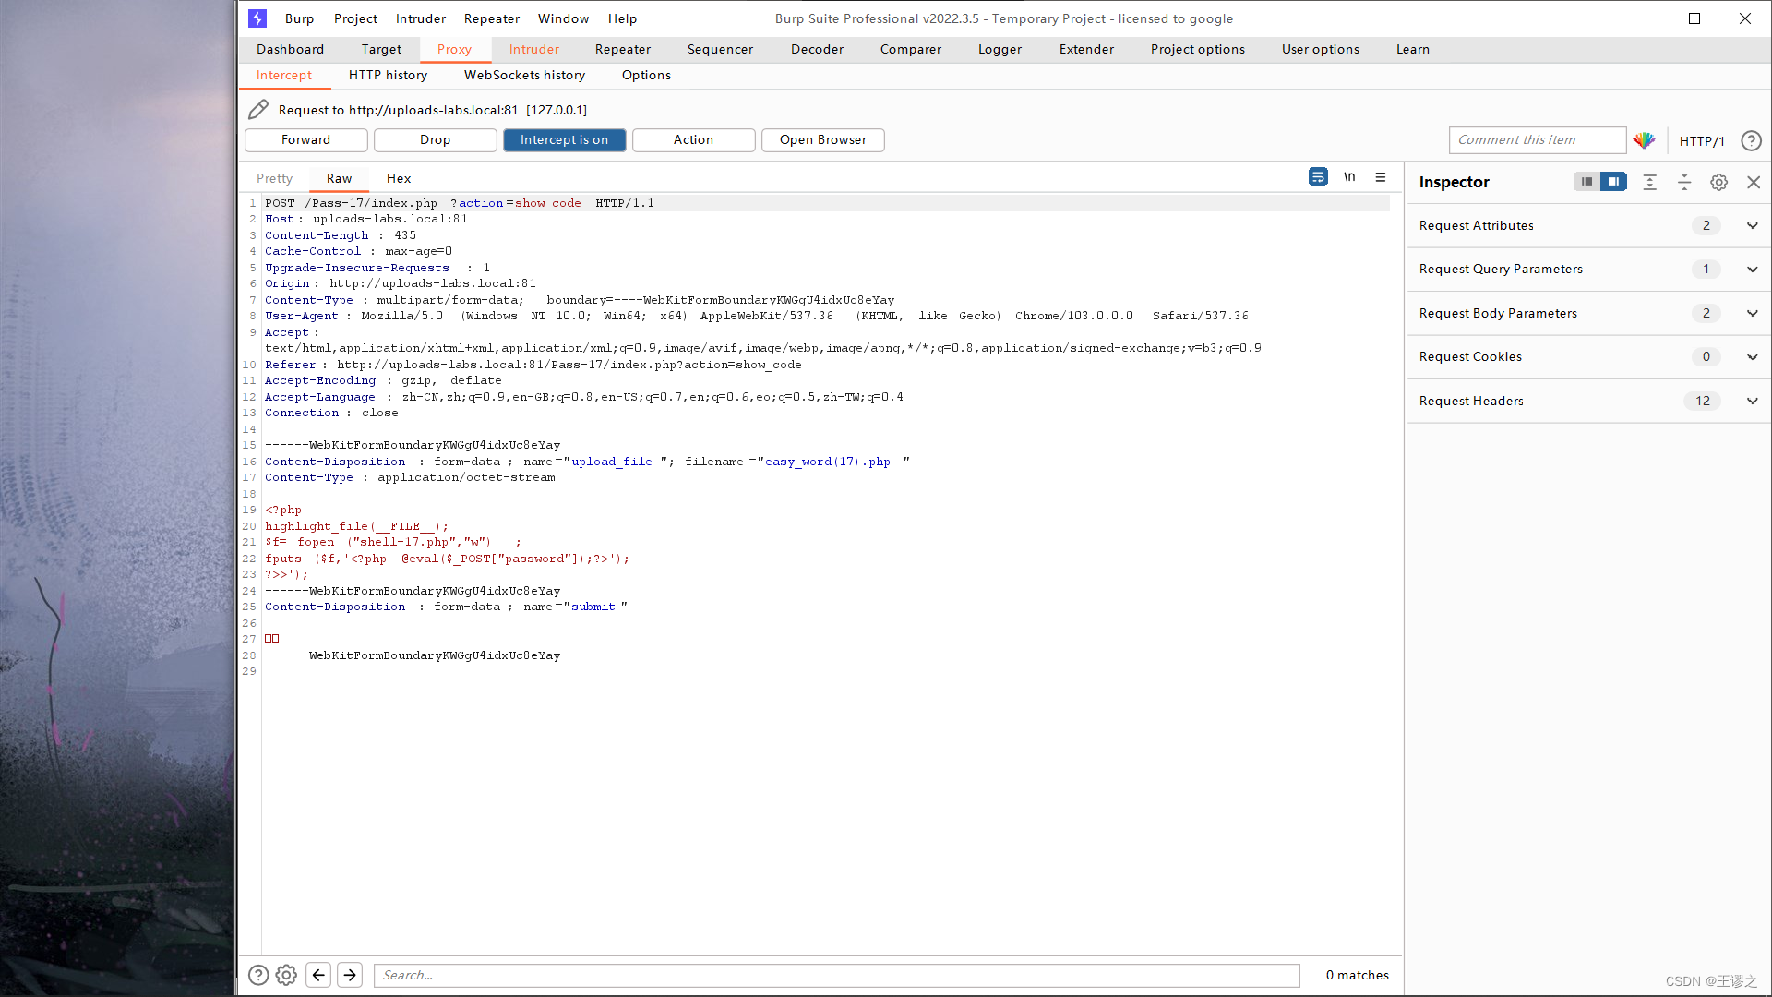Forward the intercepted request
This screenshot has width=1772, height=997.
(305, 140)
